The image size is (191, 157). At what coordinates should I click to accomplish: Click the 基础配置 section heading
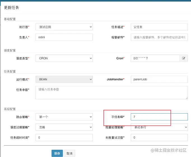click(10, 19)
